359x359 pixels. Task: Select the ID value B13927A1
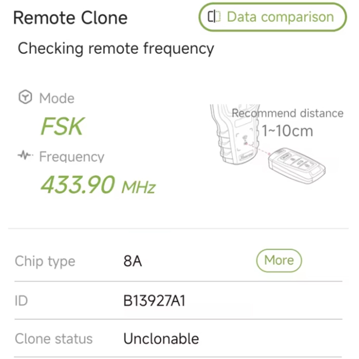point(154,301)
